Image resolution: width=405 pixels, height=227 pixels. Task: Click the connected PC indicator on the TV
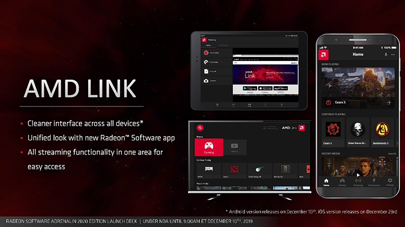(270, 128)
